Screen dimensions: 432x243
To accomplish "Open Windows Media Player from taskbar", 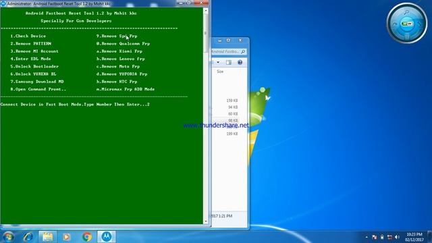I will coord(66,237).
